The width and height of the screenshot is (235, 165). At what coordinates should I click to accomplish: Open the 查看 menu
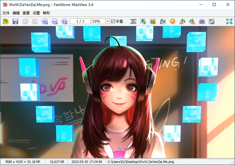click(x=26, y=13)
